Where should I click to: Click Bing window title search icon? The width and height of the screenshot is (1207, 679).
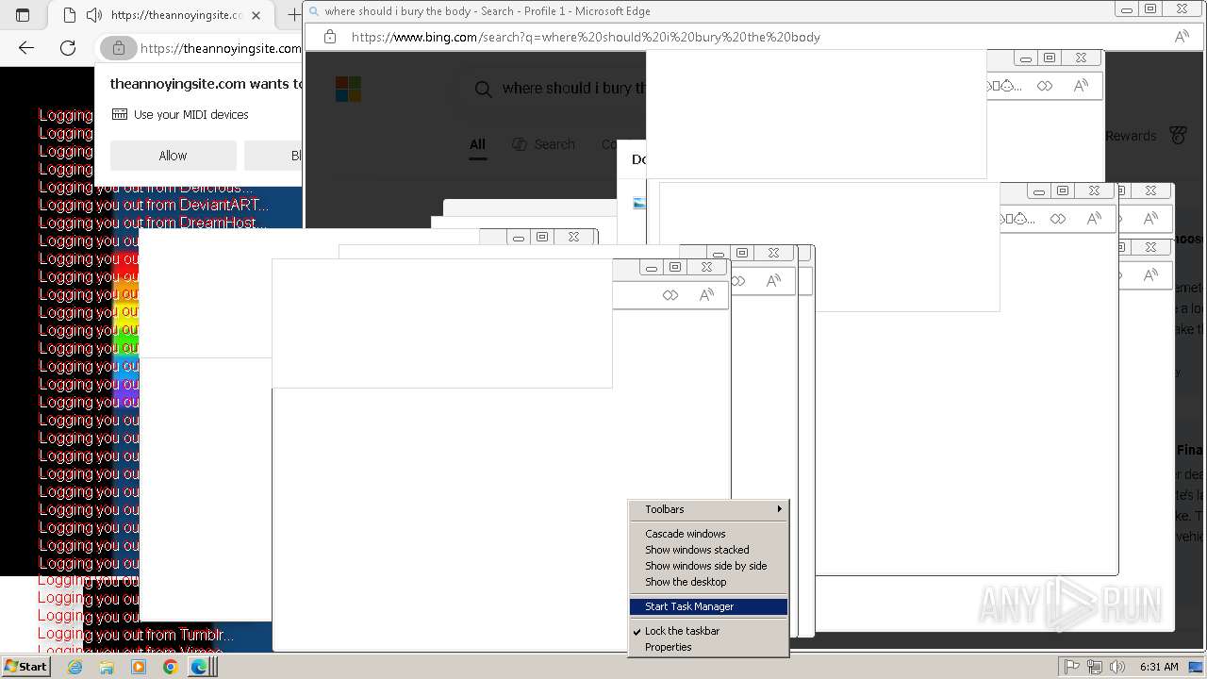[314, 11]
